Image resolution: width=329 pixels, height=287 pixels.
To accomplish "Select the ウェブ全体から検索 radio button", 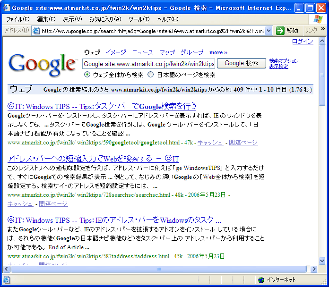I will [x=87, y=75].
